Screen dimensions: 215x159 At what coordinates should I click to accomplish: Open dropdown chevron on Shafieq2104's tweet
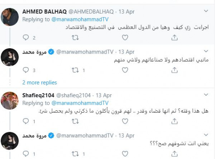[x=206, y=95]
